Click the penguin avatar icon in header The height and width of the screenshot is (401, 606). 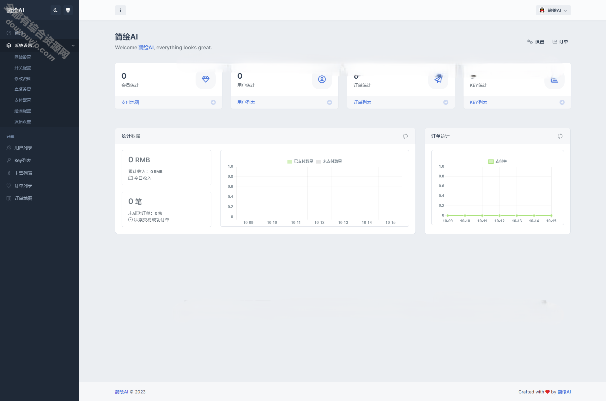click(542, 10)
